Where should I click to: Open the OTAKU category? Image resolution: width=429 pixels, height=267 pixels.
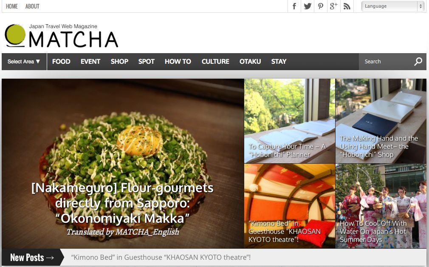tap(250, 62)
